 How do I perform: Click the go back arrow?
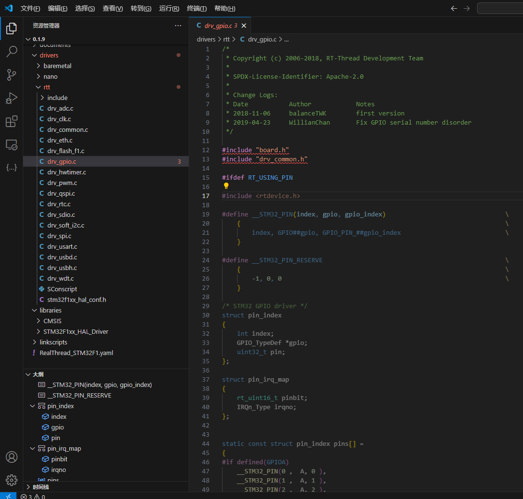(454, 8)
